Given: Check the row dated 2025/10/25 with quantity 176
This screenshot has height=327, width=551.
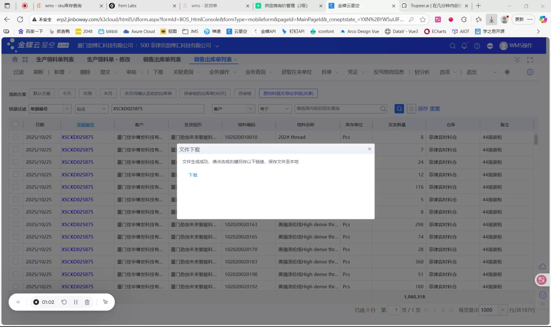Looking at the screenshot, I should pyautogui.click(x=15, y=187).
